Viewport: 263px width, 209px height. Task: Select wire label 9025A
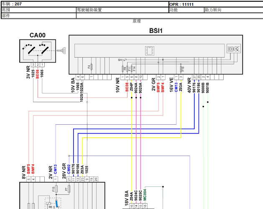point(140,88)
